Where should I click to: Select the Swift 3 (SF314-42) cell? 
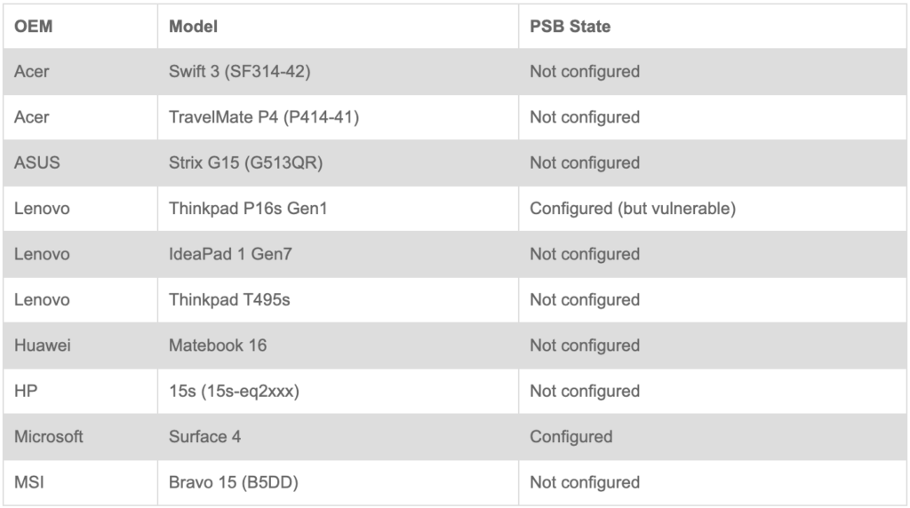(239, 72)
